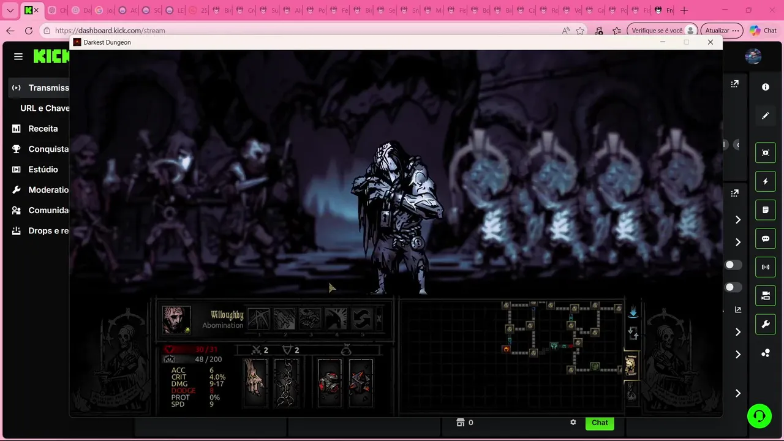Screen dimensions: 784x441
Task: Click the green Chat button at bottom
Action: pos(600,423)
